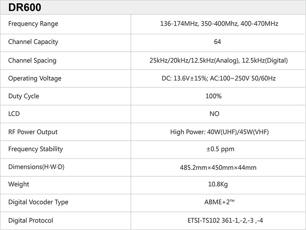This screenshot has height=230, width=306.
Task: Click the 10.8Kg weight value
Action: pyautogui.click(x=218, y=184)
